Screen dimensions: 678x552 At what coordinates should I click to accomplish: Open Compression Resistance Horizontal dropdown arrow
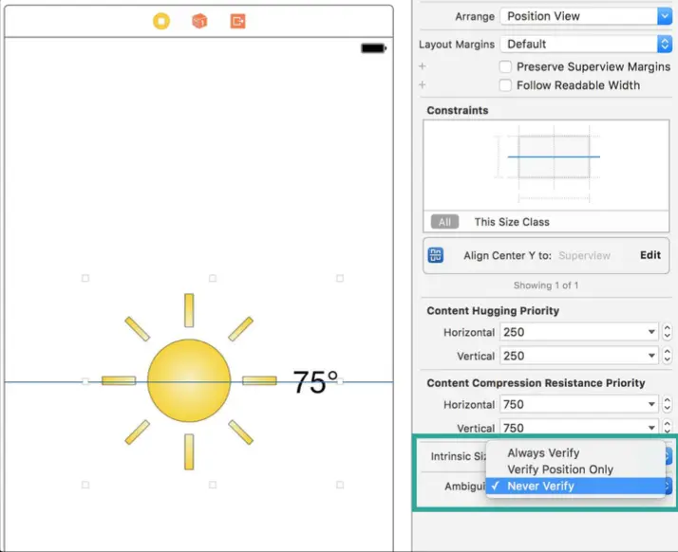[651, 404]
